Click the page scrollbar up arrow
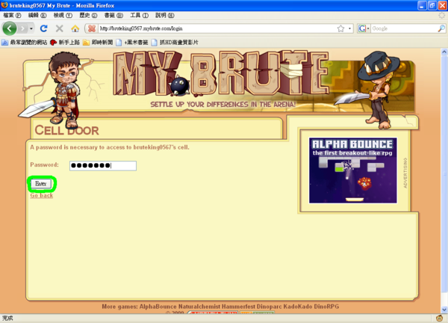Image resolution: width=448 pixels, height=323 pixels. (444, 52)
